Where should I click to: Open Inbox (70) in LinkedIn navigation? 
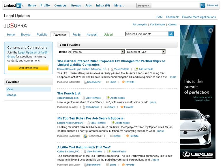103,5
